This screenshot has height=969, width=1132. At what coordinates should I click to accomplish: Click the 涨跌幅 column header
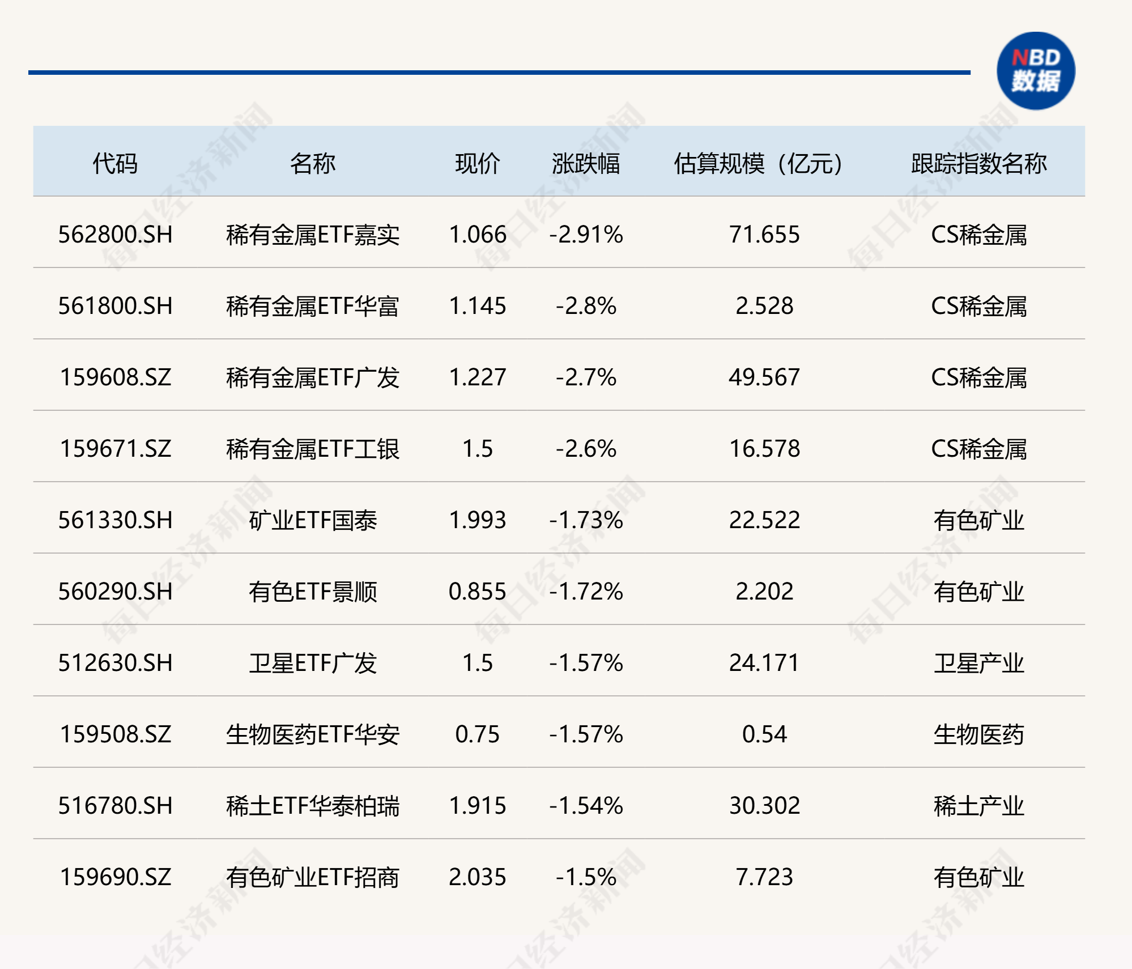tap(586, 164)
